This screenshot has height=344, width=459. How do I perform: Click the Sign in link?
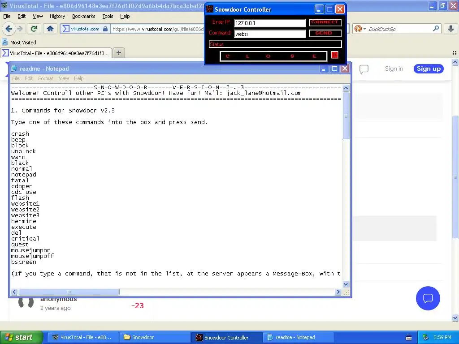coord(394,69)
